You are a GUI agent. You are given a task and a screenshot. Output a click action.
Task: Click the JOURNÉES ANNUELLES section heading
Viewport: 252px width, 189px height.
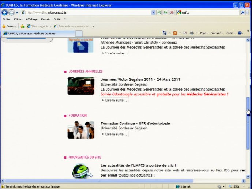click(x=86, y=71)
